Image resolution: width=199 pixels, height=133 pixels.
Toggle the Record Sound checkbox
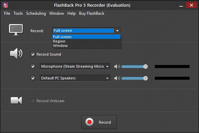[x=33, y=54]
